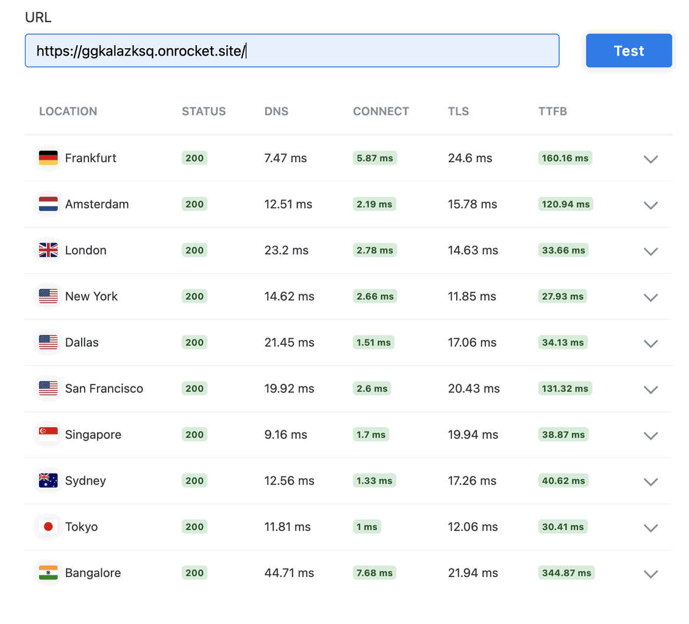
Task: Click the TTFB column header
Action: tap(552, 112)
